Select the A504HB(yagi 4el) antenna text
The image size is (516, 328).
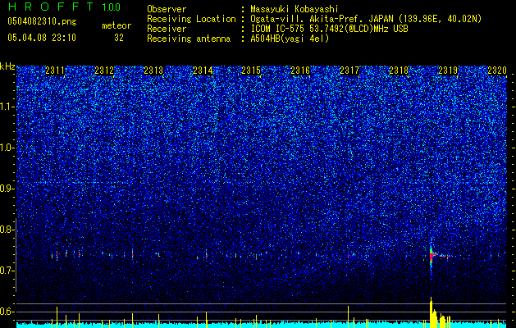290,39
